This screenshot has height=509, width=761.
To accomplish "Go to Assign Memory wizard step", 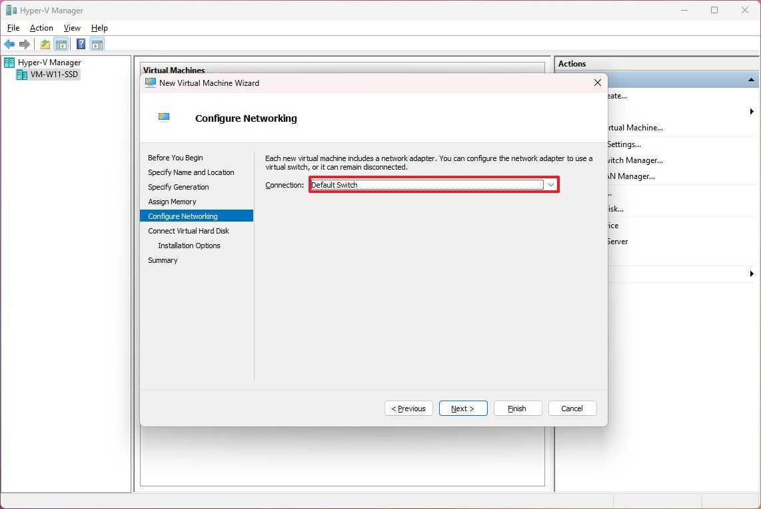I will coord(172,202).
